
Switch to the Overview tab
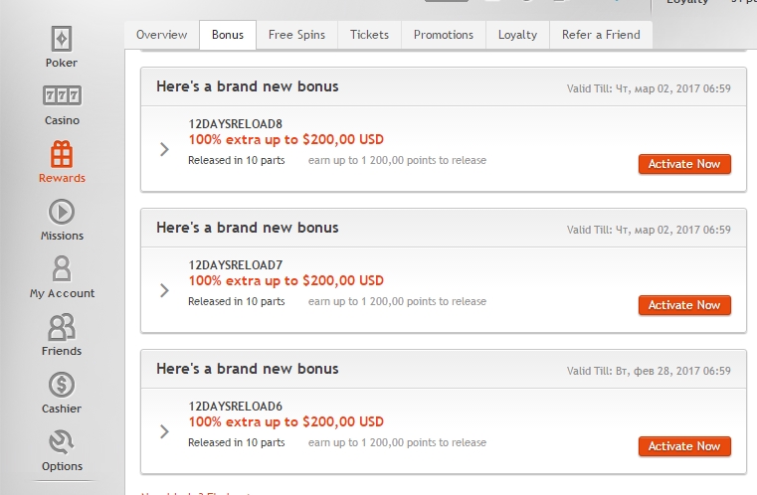(162, 35)
